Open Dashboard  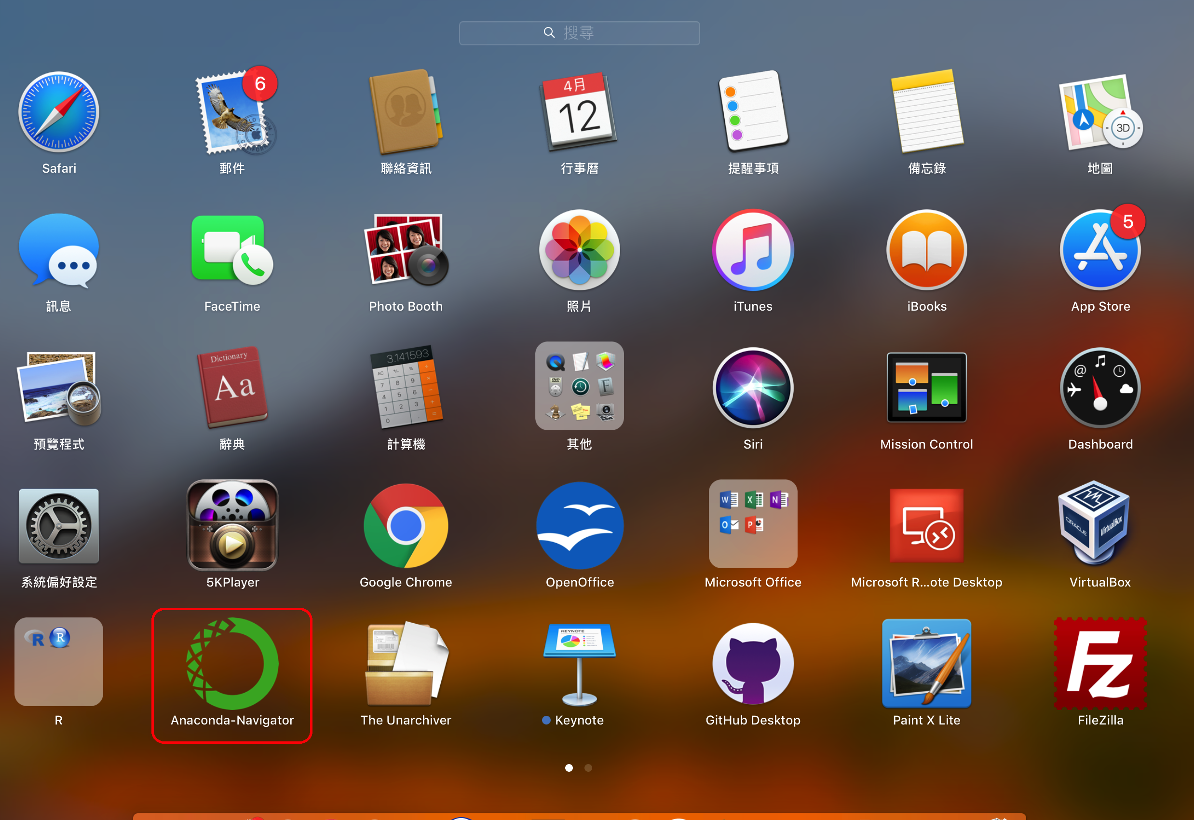[1100, 388]
